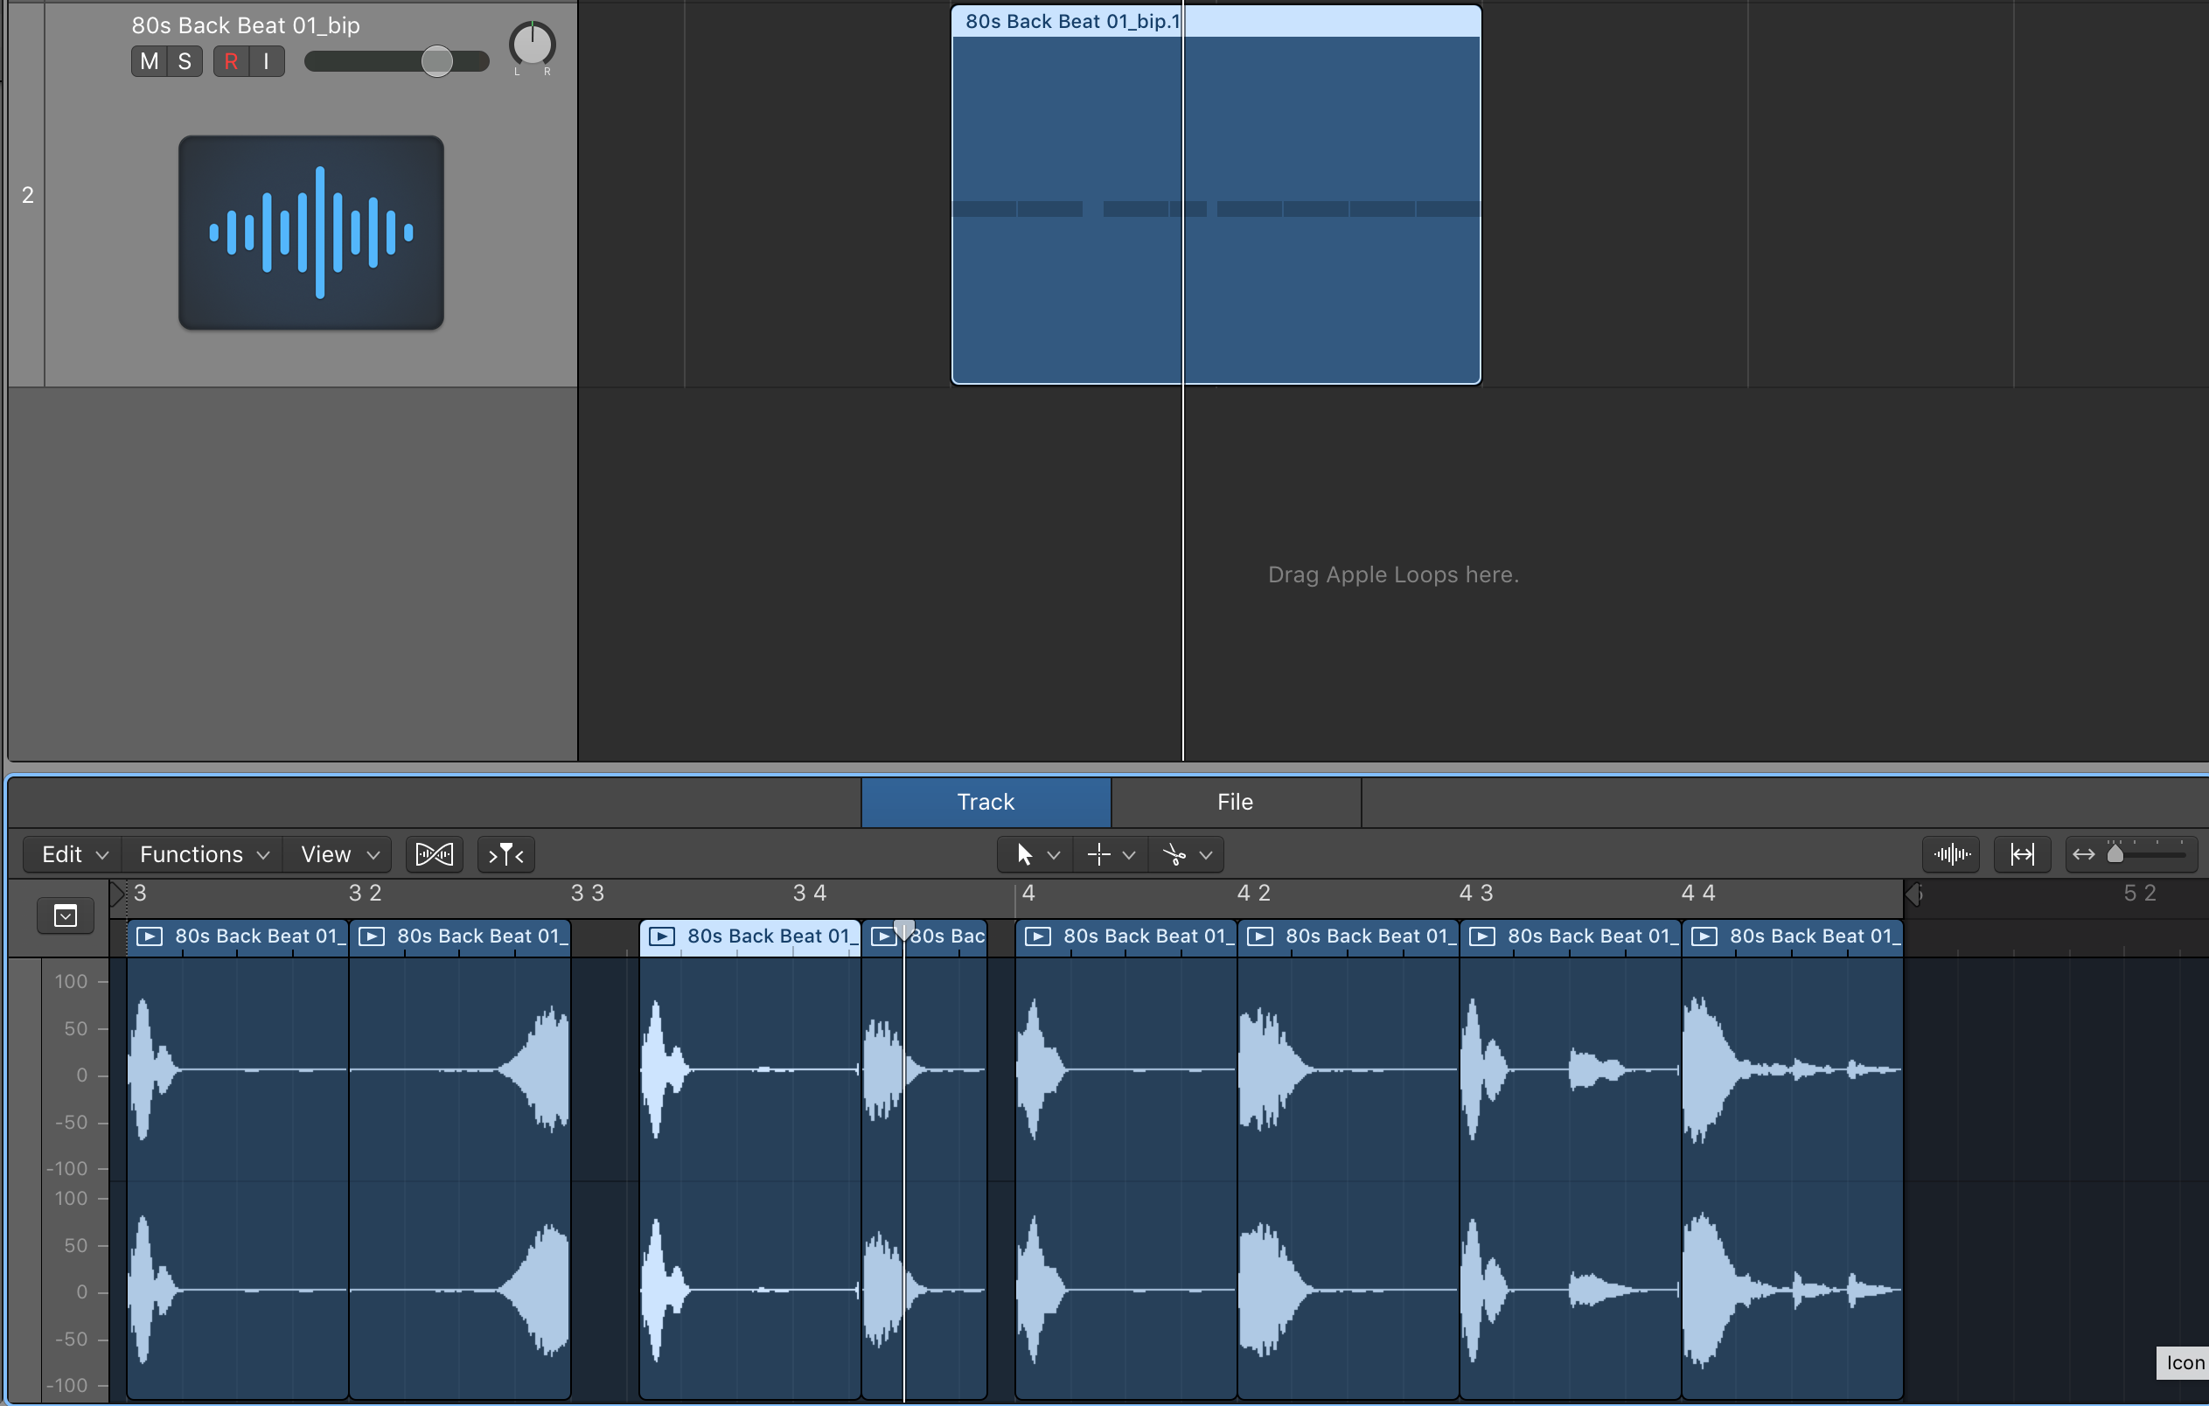Click the Flex editing icon
Screen dimensions: 2209x1406
coord(434,855)
